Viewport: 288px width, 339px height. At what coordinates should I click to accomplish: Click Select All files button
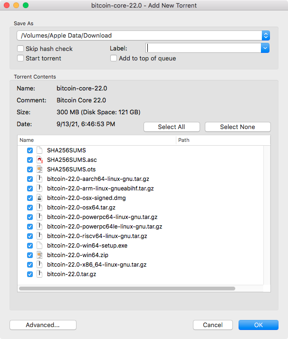172,127
